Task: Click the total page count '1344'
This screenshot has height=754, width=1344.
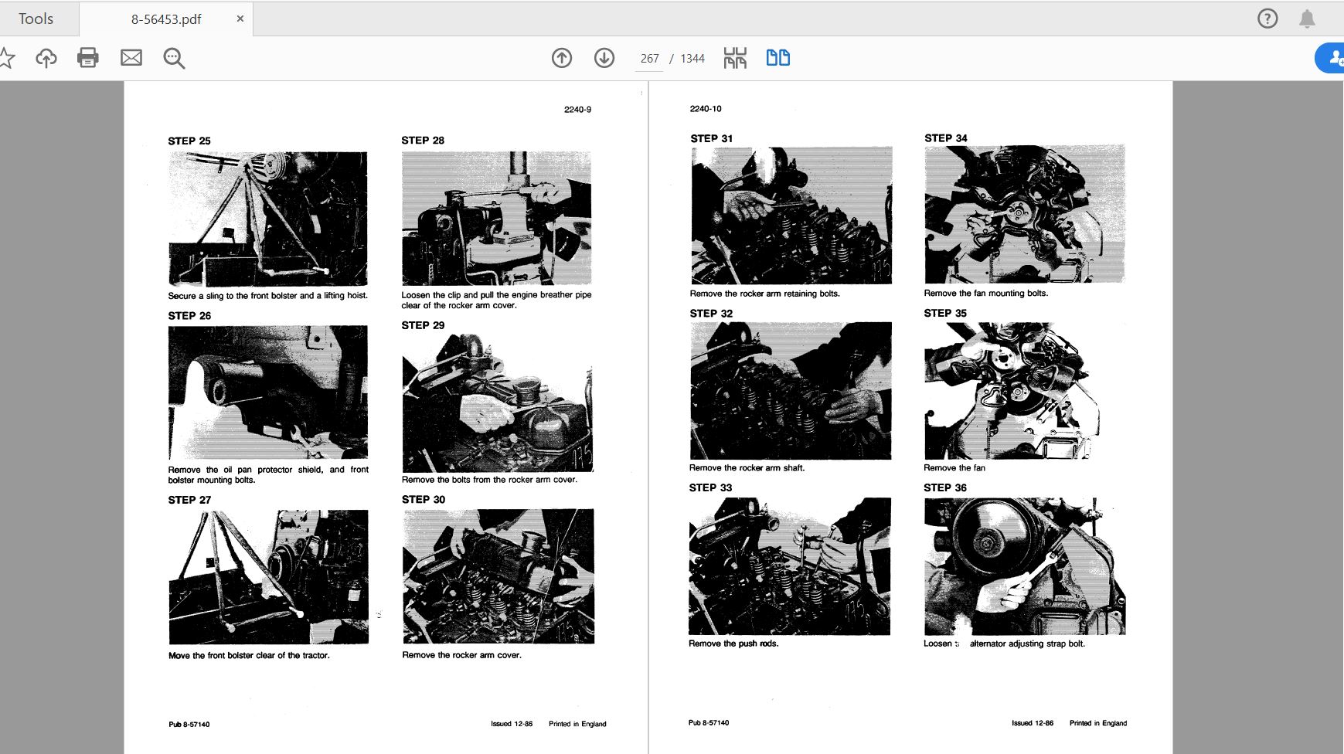Action: (692, 59)
